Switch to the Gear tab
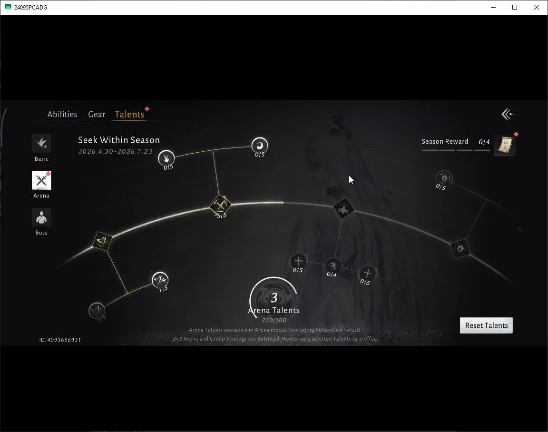 click(97, 114)
